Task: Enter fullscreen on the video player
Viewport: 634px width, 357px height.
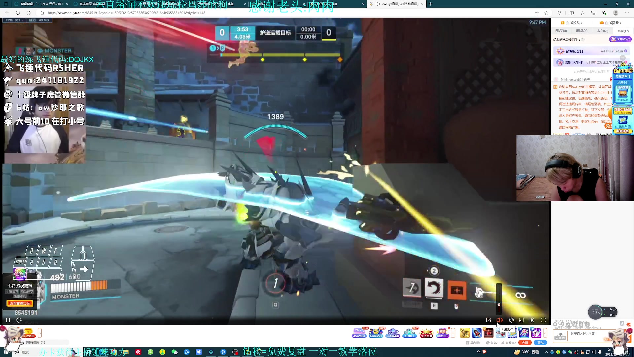Action: [543, 320]
